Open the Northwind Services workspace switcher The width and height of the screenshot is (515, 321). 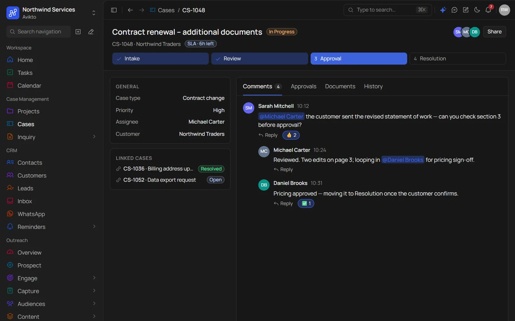(x=51, y=13)
